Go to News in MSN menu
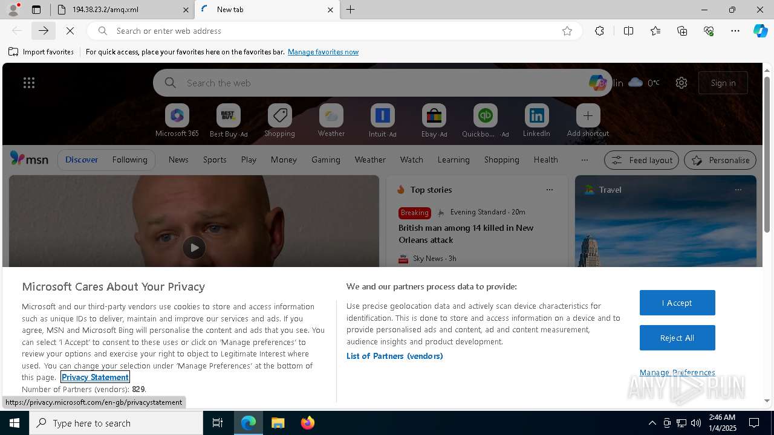Viewport: 774px width, 435px height. [178, 159]
